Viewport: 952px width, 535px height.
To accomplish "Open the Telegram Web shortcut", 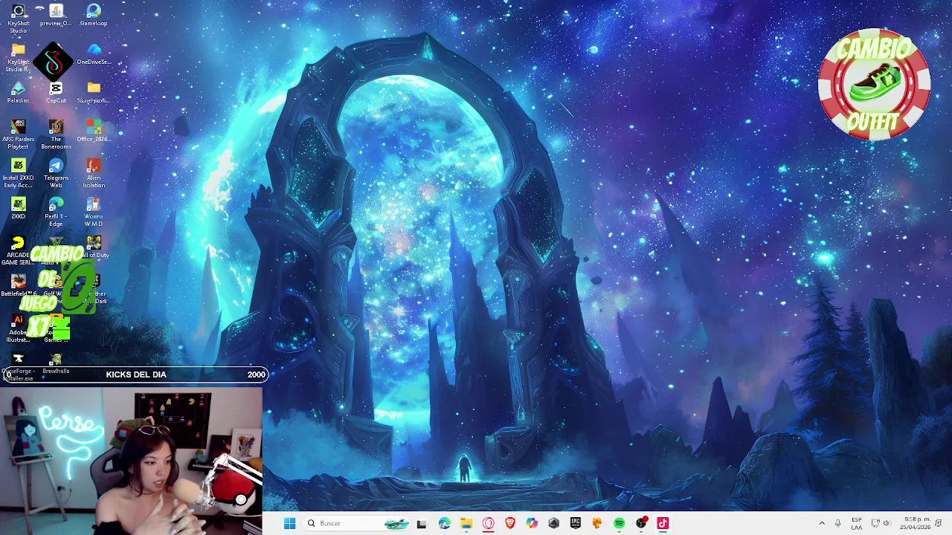I will (56, 173).
